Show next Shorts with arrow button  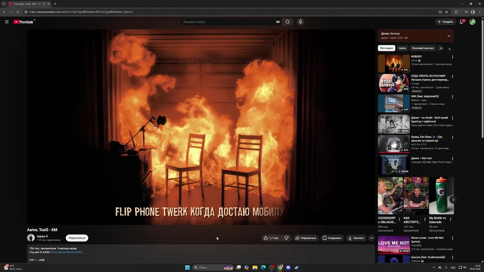[453, 199]
